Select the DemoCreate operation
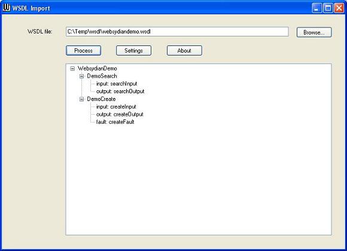 point(101,99)
